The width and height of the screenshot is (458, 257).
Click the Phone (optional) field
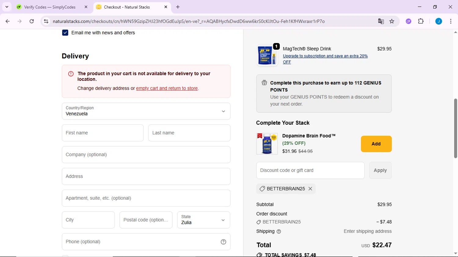click(146, 242)
